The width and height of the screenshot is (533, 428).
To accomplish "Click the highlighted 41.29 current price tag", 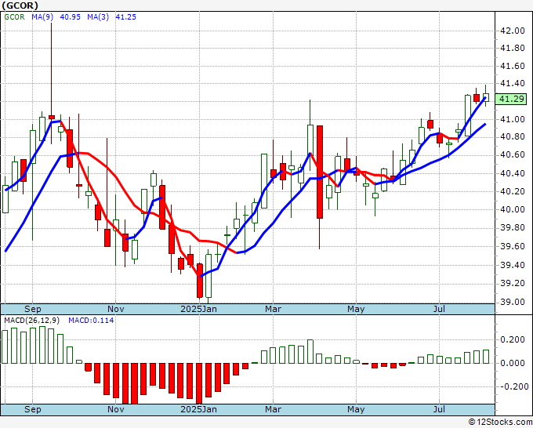I will [511, 99].
